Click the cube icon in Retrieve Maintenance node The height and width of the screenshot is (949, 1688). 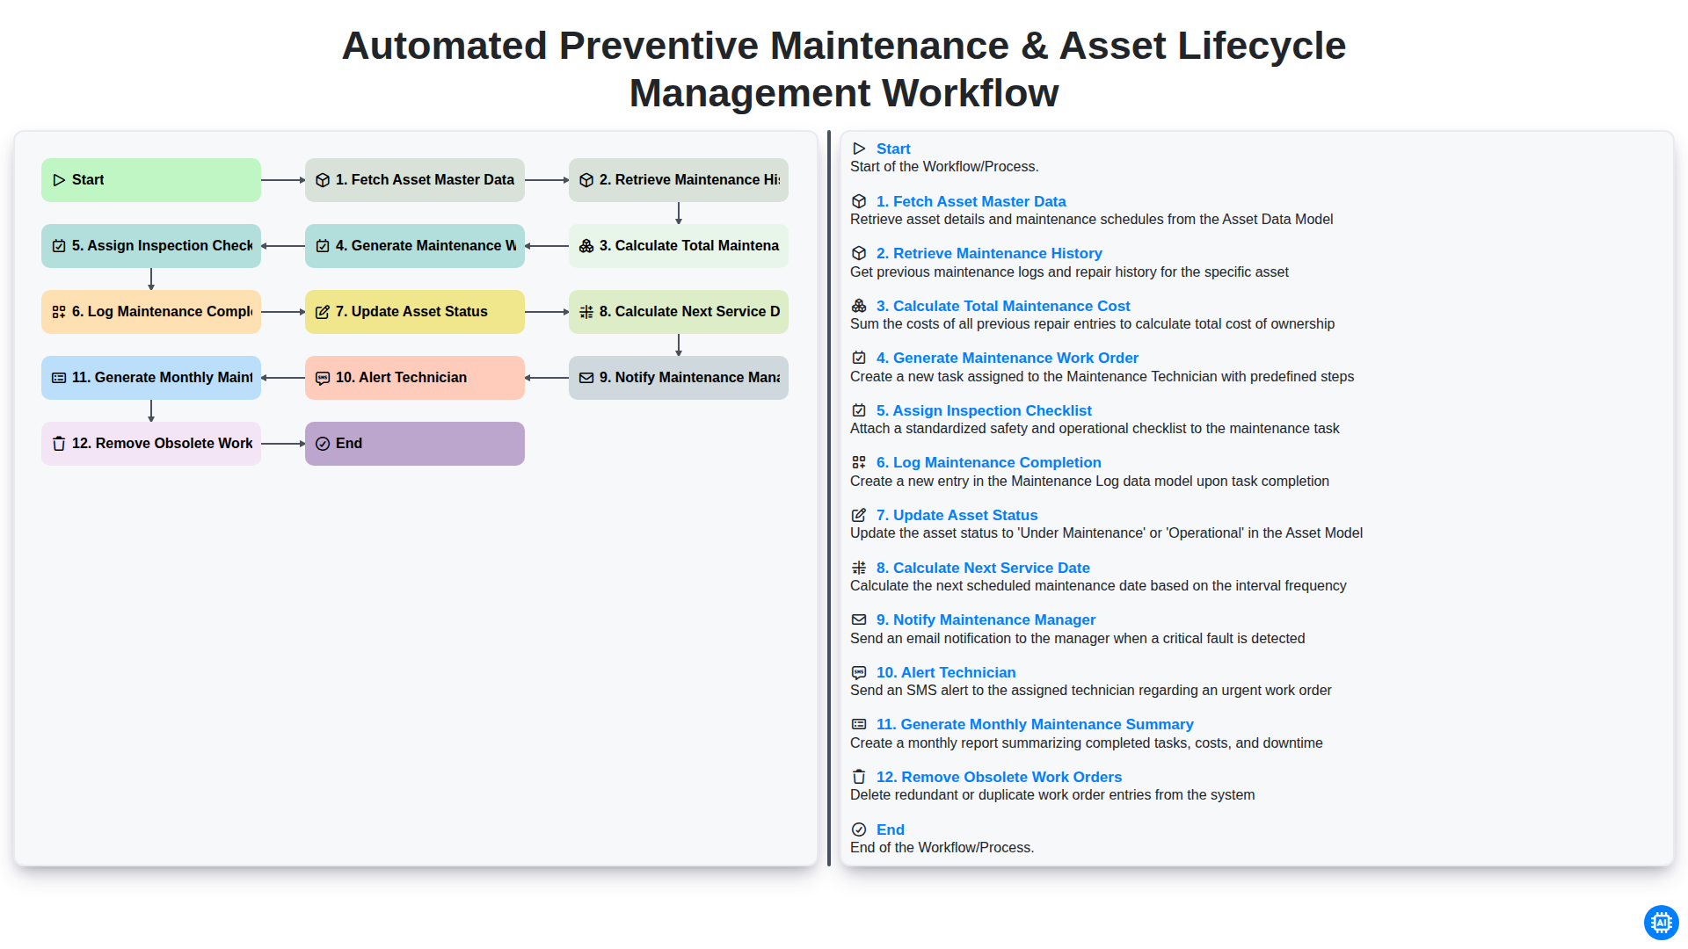tap(586, 180)
